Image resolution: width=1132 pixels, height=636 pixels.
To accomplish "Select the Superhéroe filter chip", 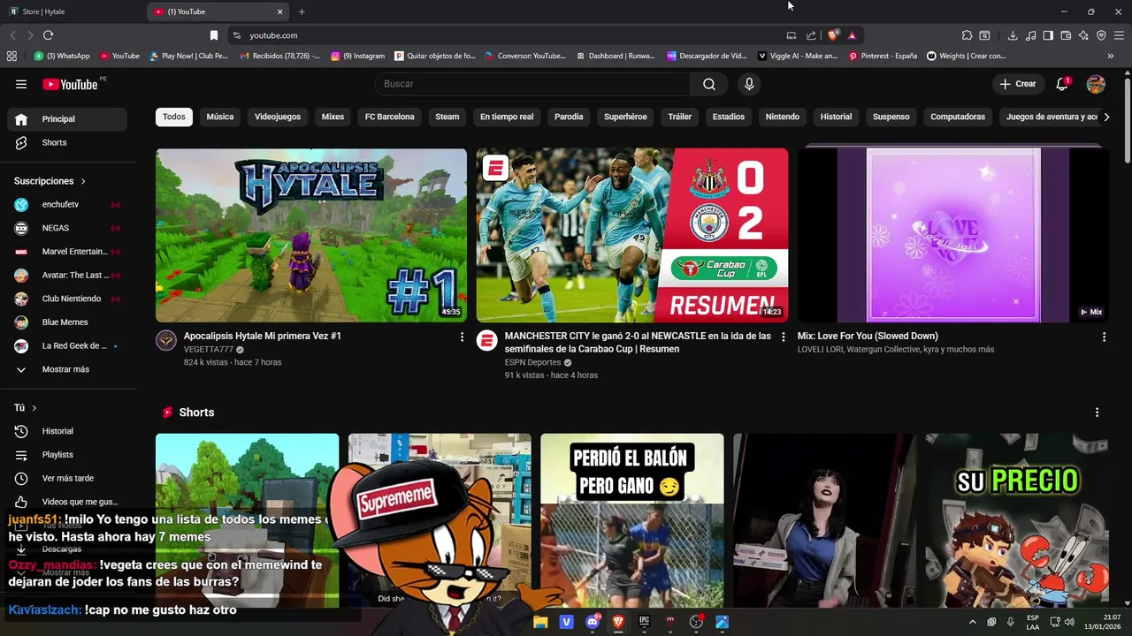I will click(x=625, y=117).
